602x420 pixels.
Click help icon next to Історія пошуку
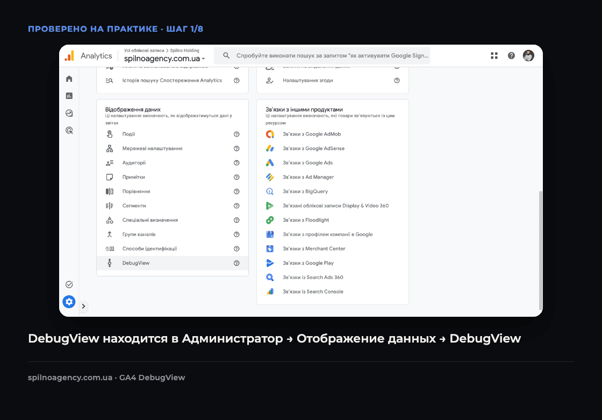236,80
